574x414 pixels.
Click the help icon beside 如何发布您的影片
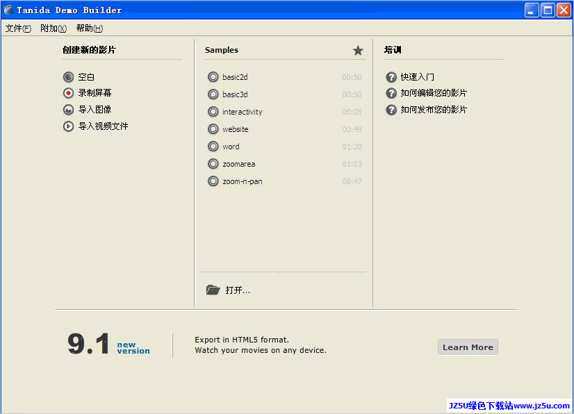pos(391,110)
